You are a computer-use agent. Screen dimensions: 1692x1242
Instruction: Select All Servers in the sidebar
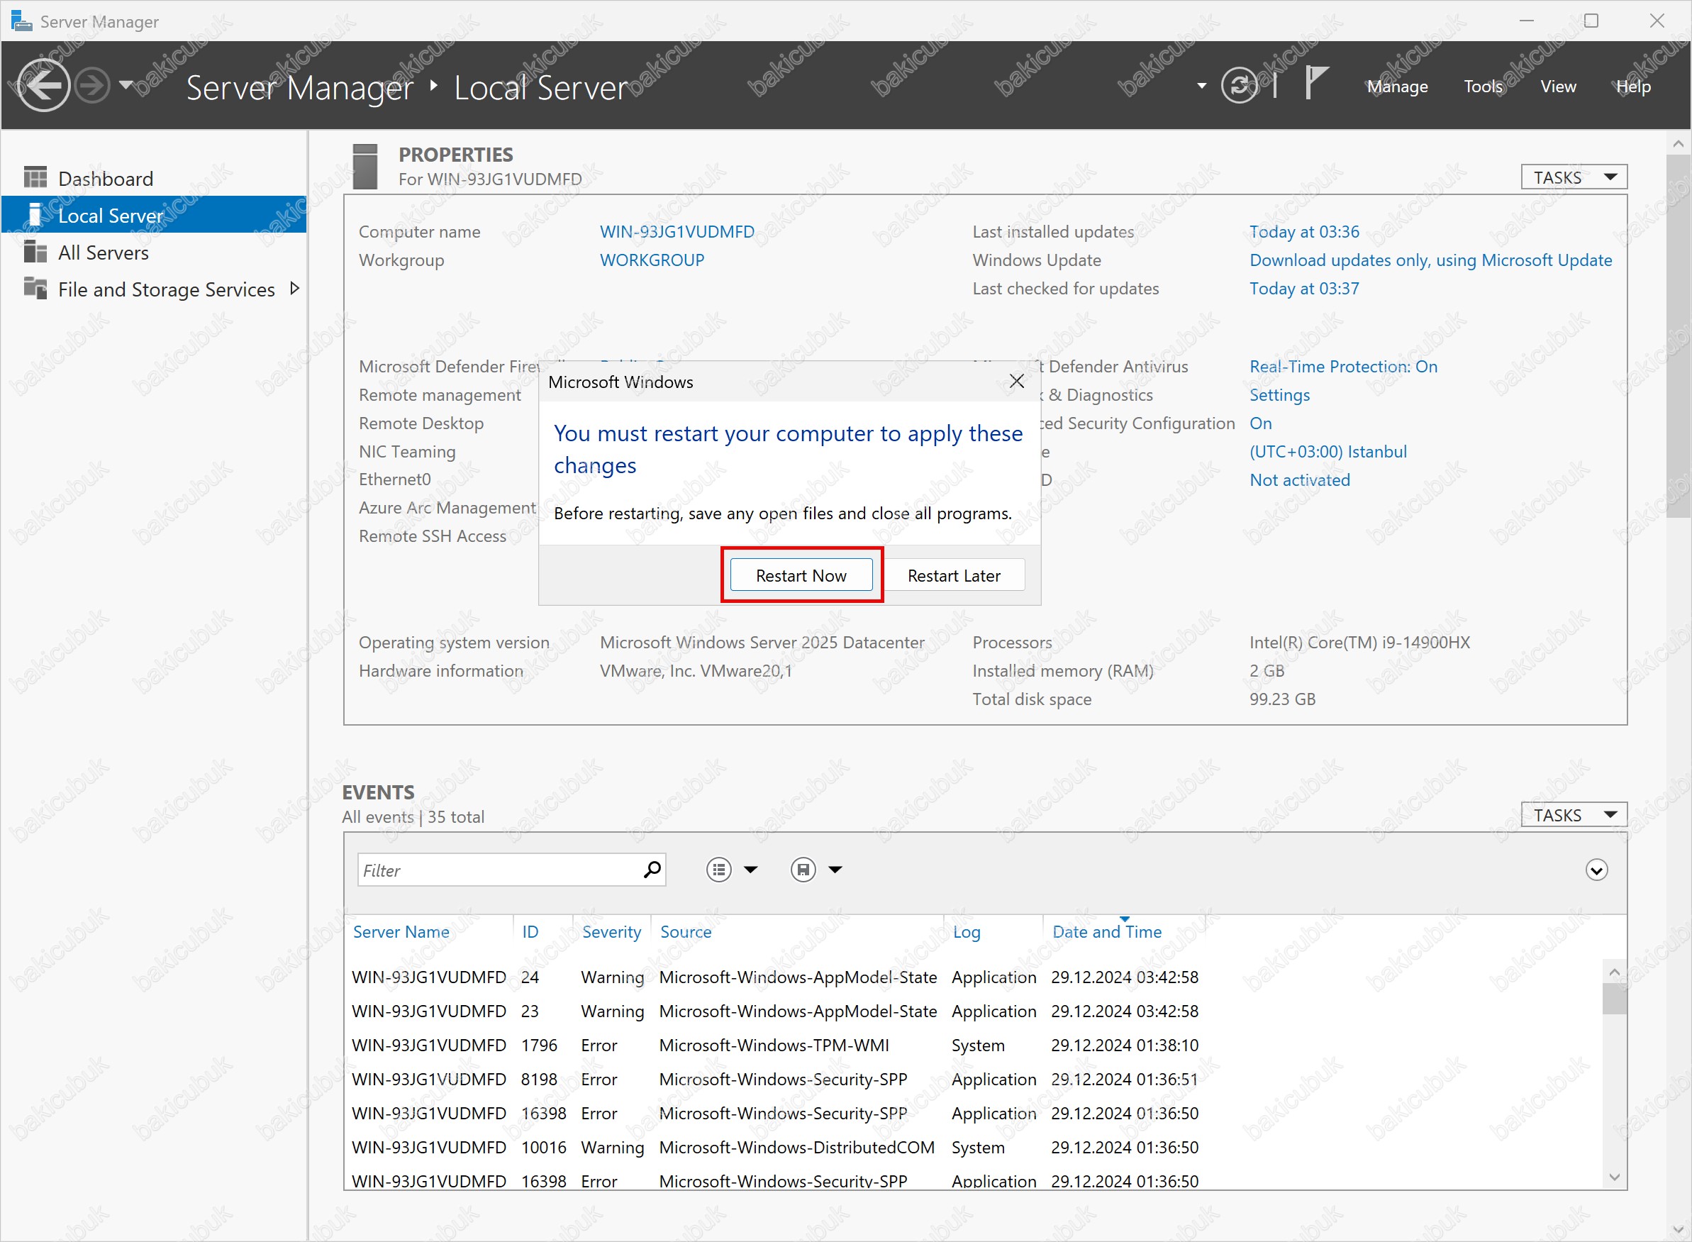click(153, 253)
